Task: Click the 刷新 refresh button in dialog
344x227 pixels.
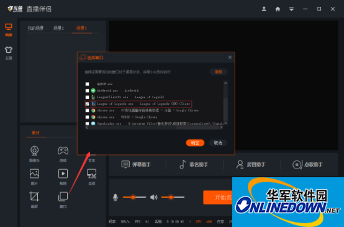Action: [219, 72]
